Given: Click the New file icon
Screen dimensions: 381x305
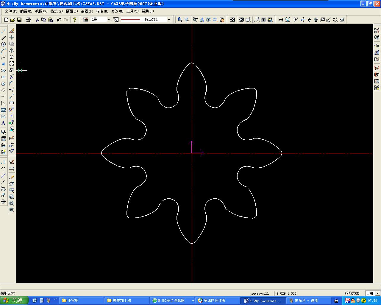Looking at the screenshot, I should tap(6, 20).
